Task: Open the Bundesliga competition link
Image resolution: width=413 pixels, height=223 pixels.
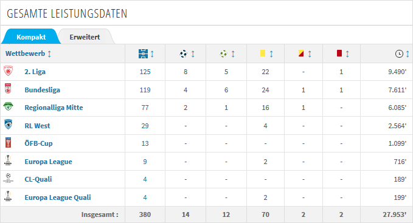Action: [x=43, y=90]
